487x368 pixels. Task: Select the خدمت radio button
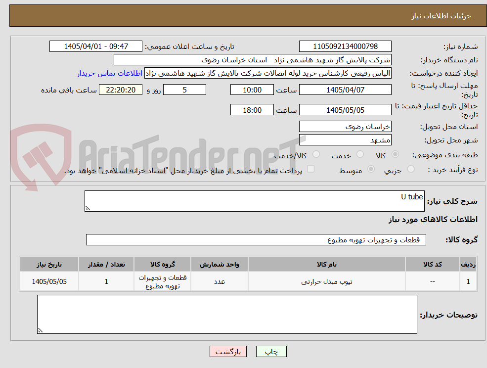pos(360,154)
